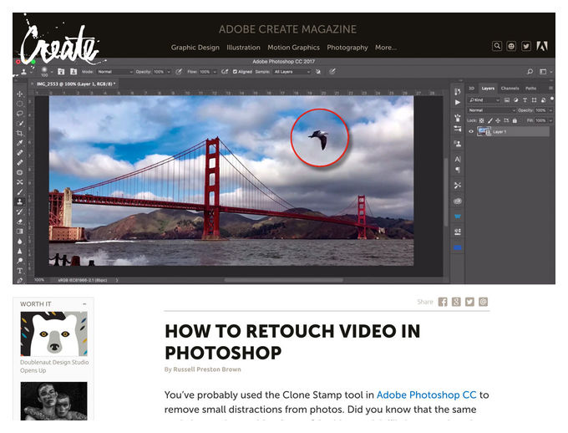Image resolution: width=568 pixels, height=433 pixels.
Task: Open Illustration in site navigation
Action: [243, 48]
